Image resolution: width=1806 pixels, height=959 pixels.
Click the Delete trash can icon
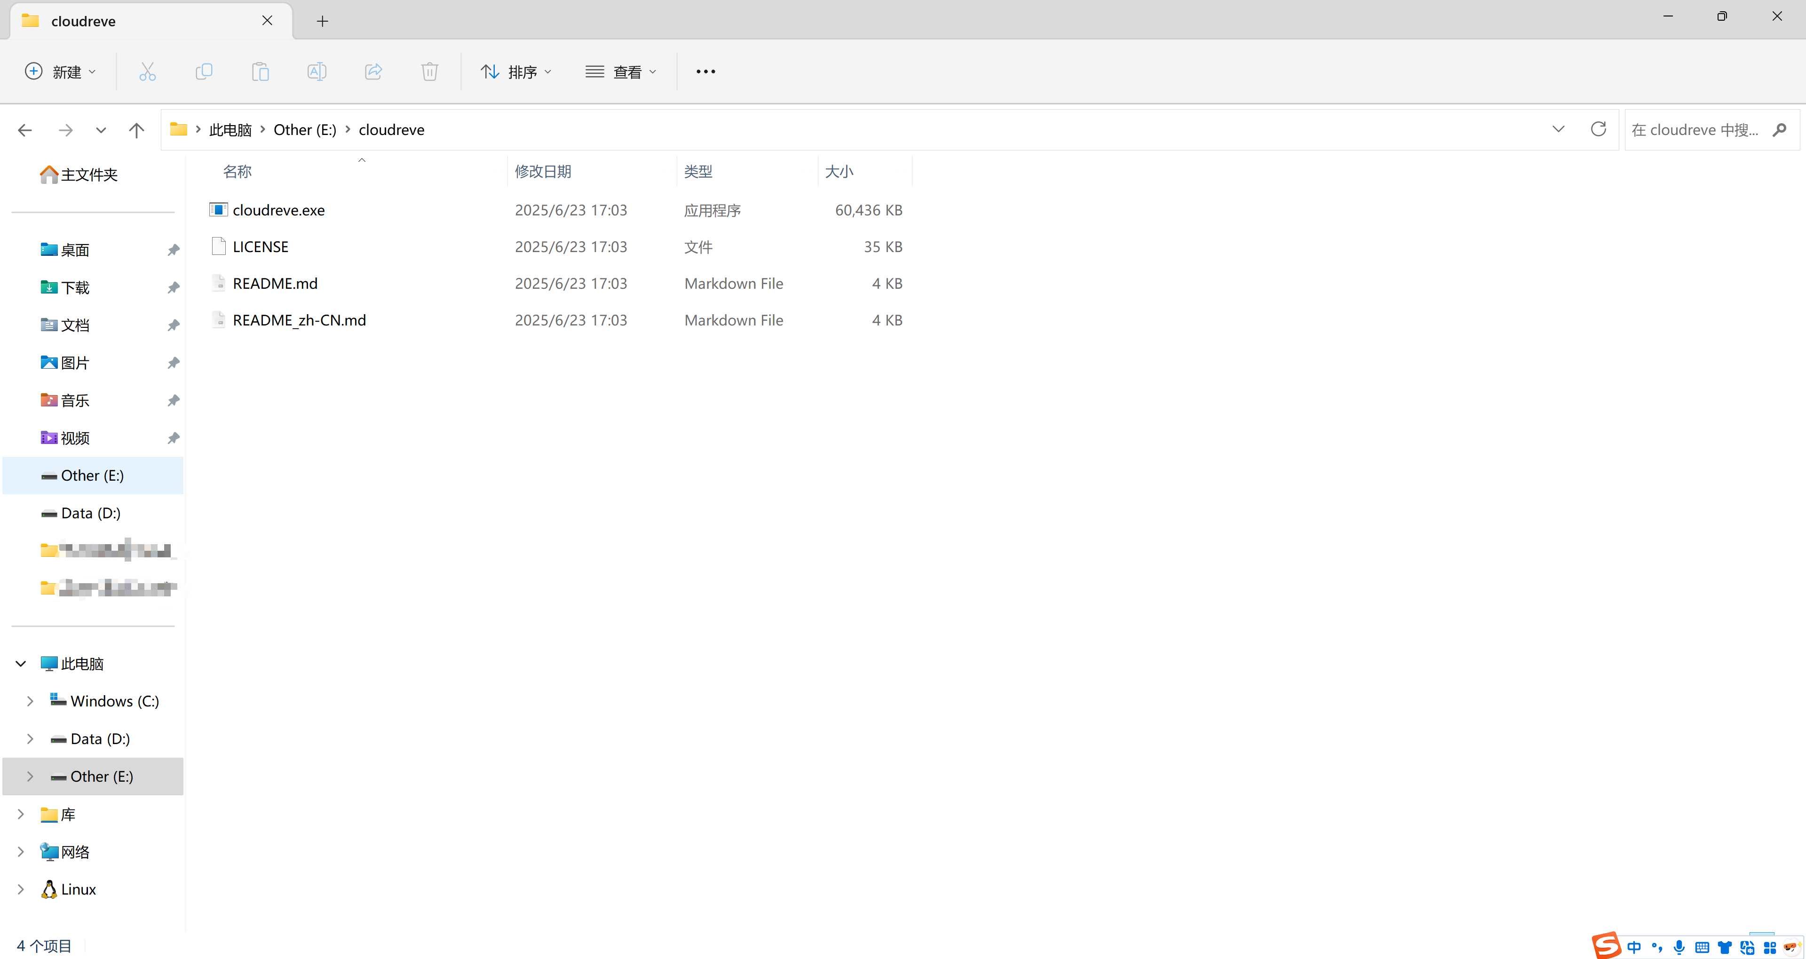coord(430,71)
